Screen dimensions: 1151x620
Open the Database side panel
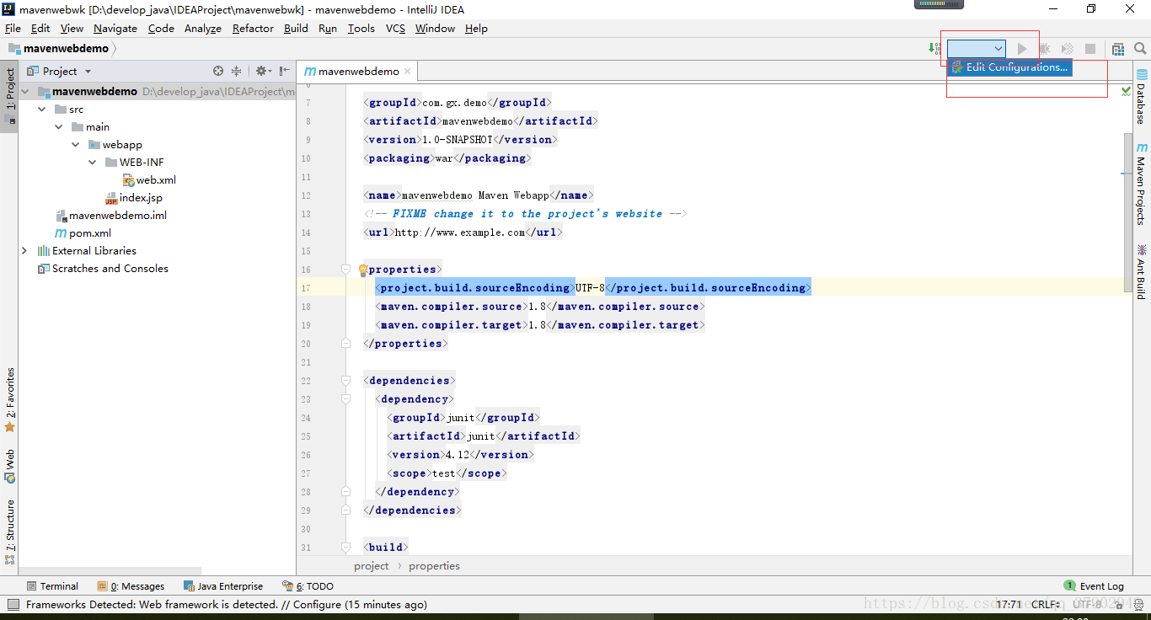tap(1142, 98)
